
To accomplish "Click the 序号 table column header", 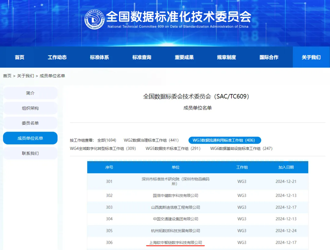I will pyautogui.click(x=109, y=167).
